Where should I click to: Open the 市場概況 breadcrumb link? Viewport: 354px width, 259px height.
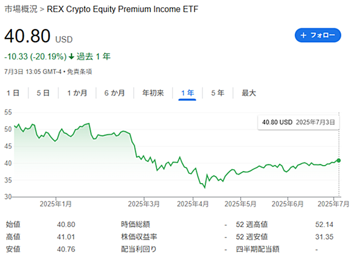(21, 9)
